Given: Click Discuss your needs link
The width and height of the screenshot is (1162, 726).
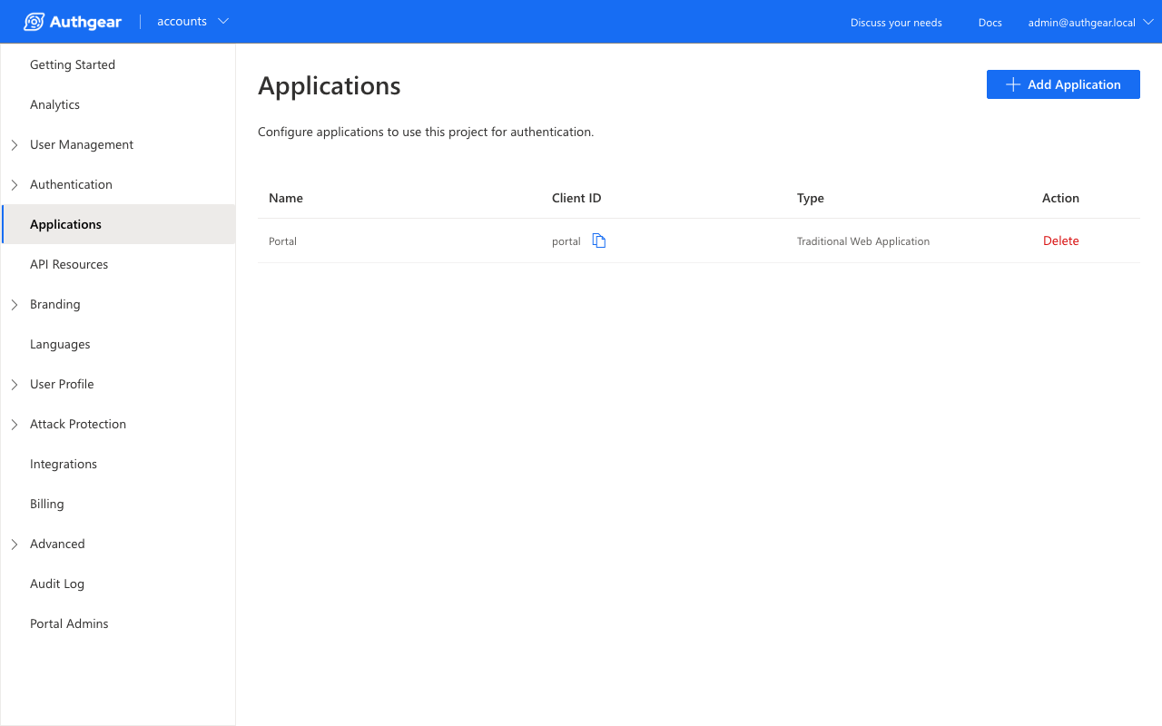Looking at the screenshot, I should [x=896, y=23].
